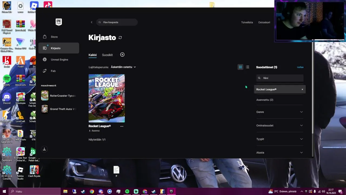
Task: Click the Epic Games logo
Action: pos(59,22)
